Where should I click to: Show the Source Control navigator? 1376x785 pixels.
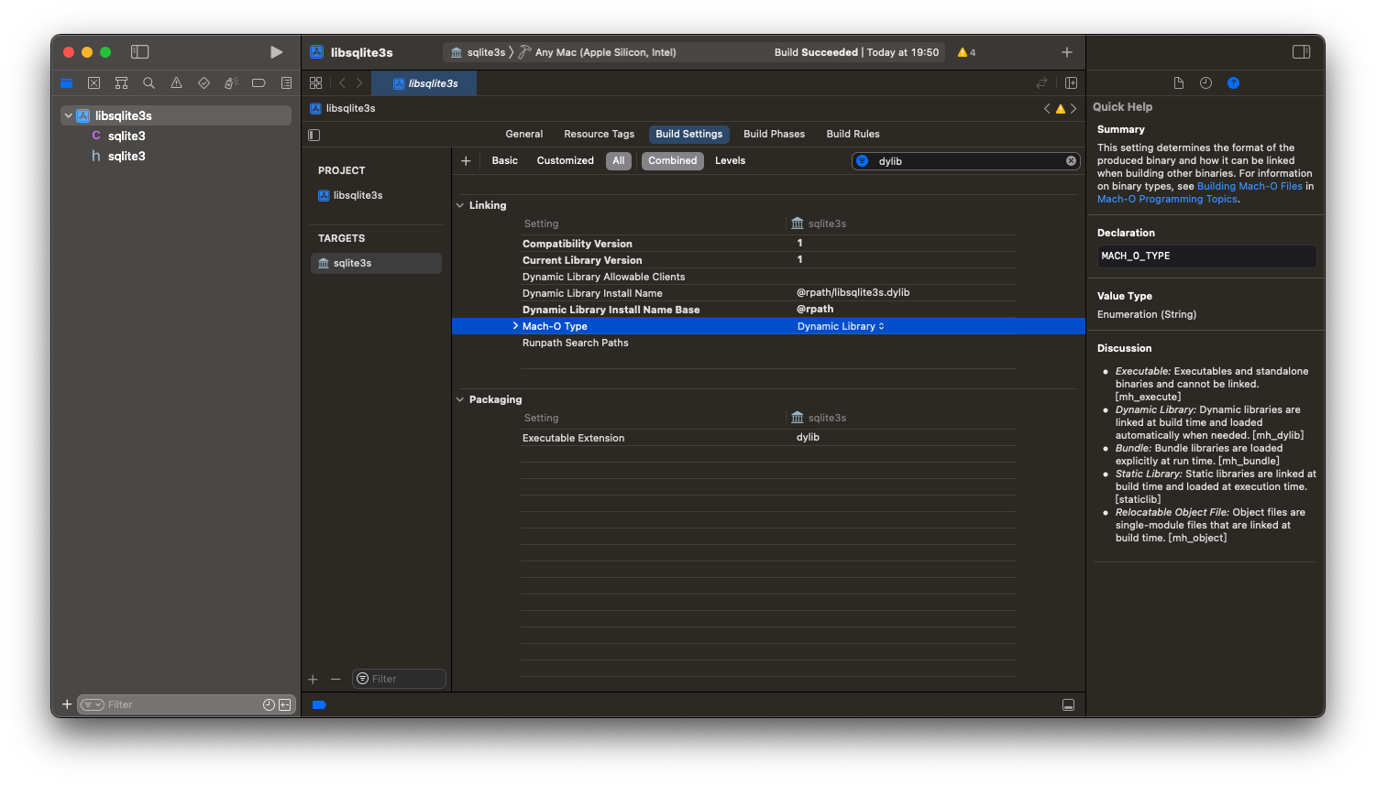click(x=94, y=83)
